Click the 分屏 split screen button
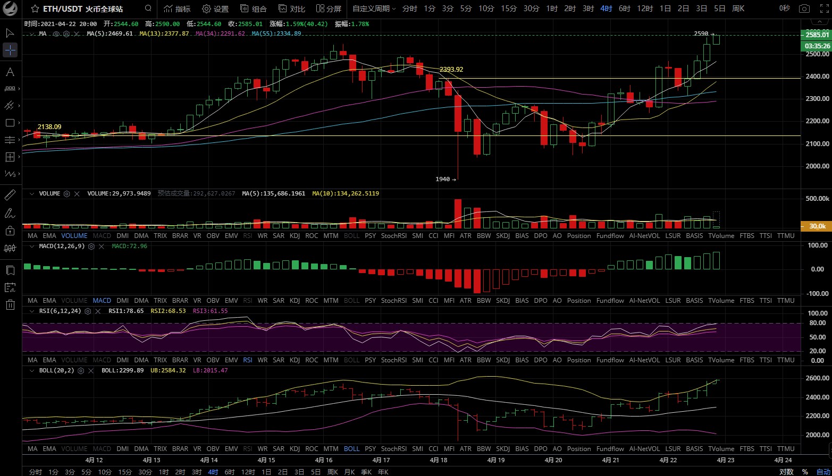This screenshot has height=476, width=832. pos(329,8)
